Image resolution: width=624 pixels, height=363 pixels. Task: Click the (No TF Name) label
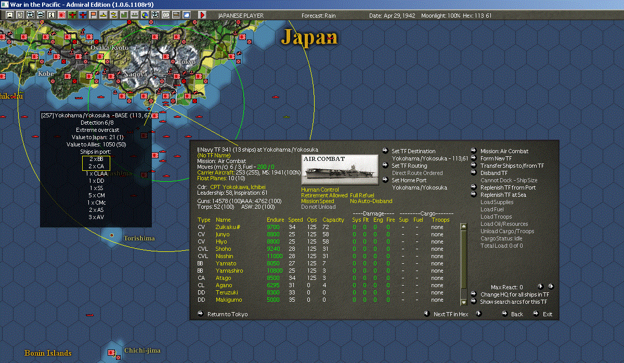213,155
